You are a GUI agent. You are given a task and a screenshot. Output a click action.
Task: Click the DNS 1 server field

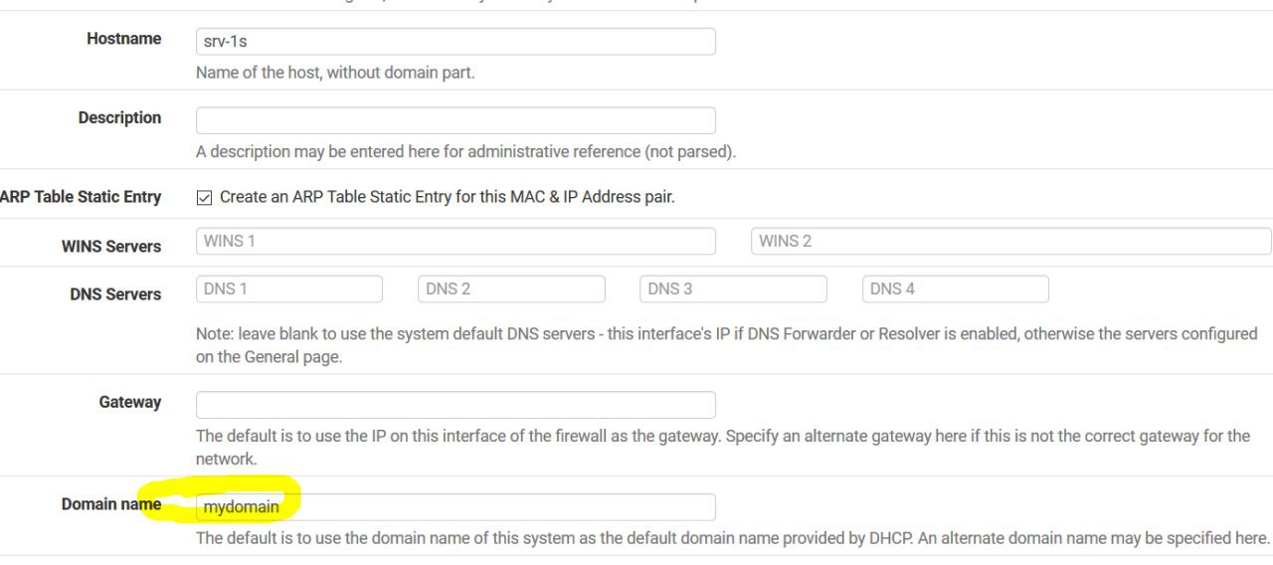[x=289, y=288]
